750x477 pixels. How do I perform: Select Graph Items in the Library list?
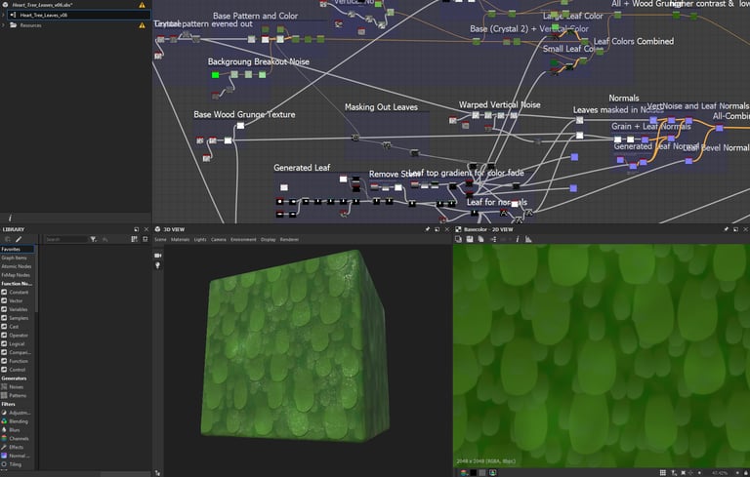pos(18,258)
